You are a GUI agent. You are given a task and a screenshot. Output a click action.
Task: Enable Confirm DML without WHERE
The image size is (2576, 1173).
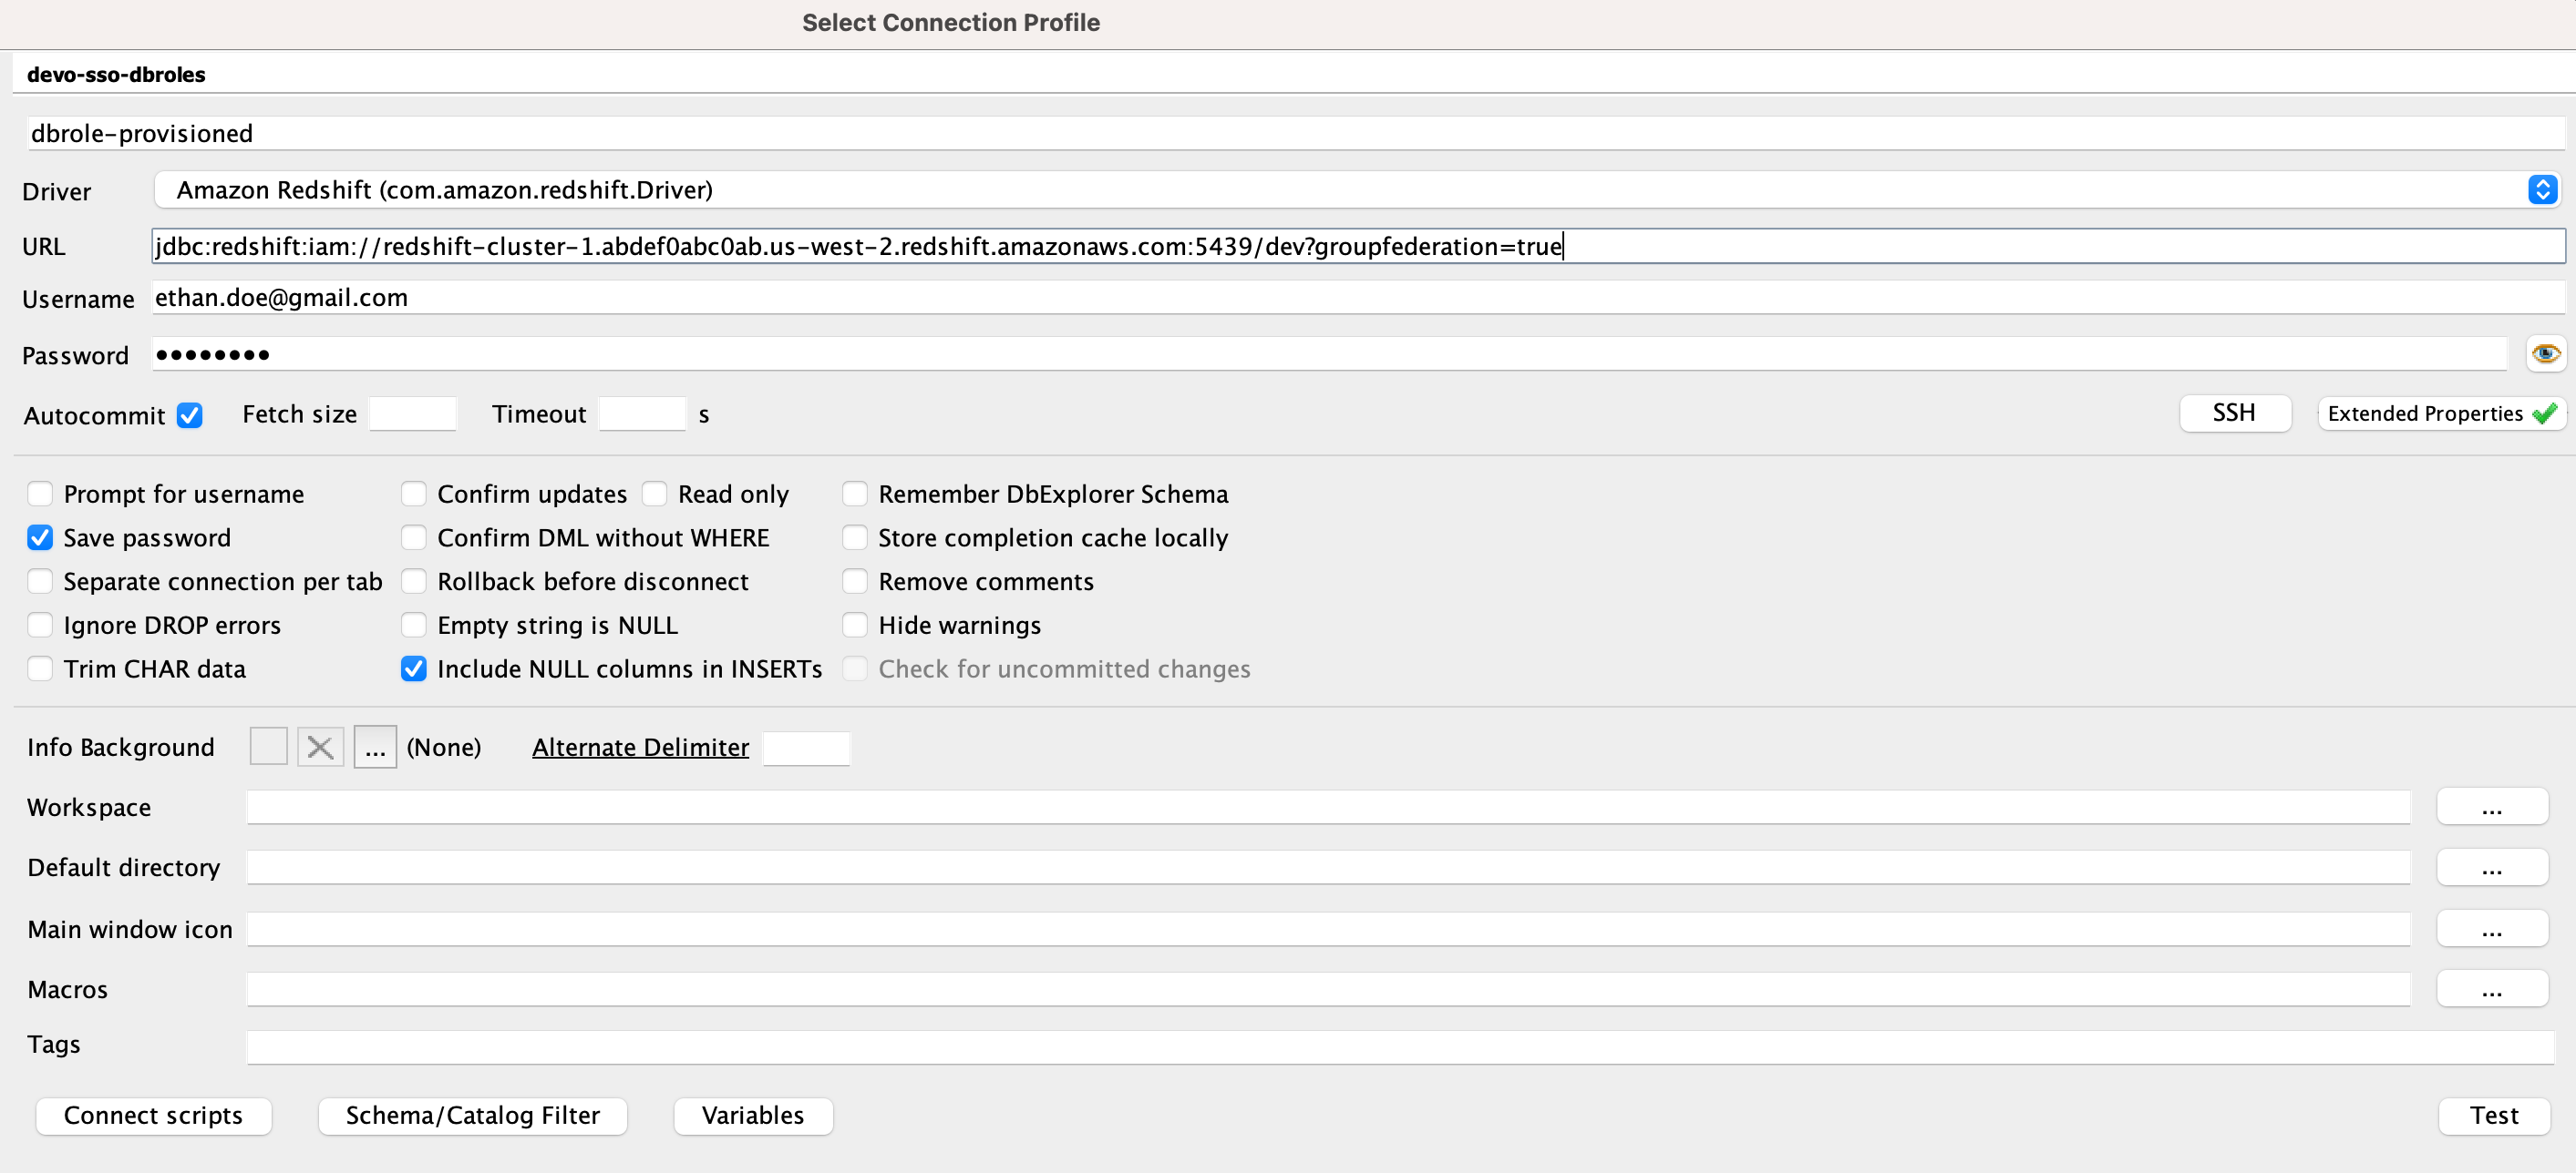(x=413, y=538)
